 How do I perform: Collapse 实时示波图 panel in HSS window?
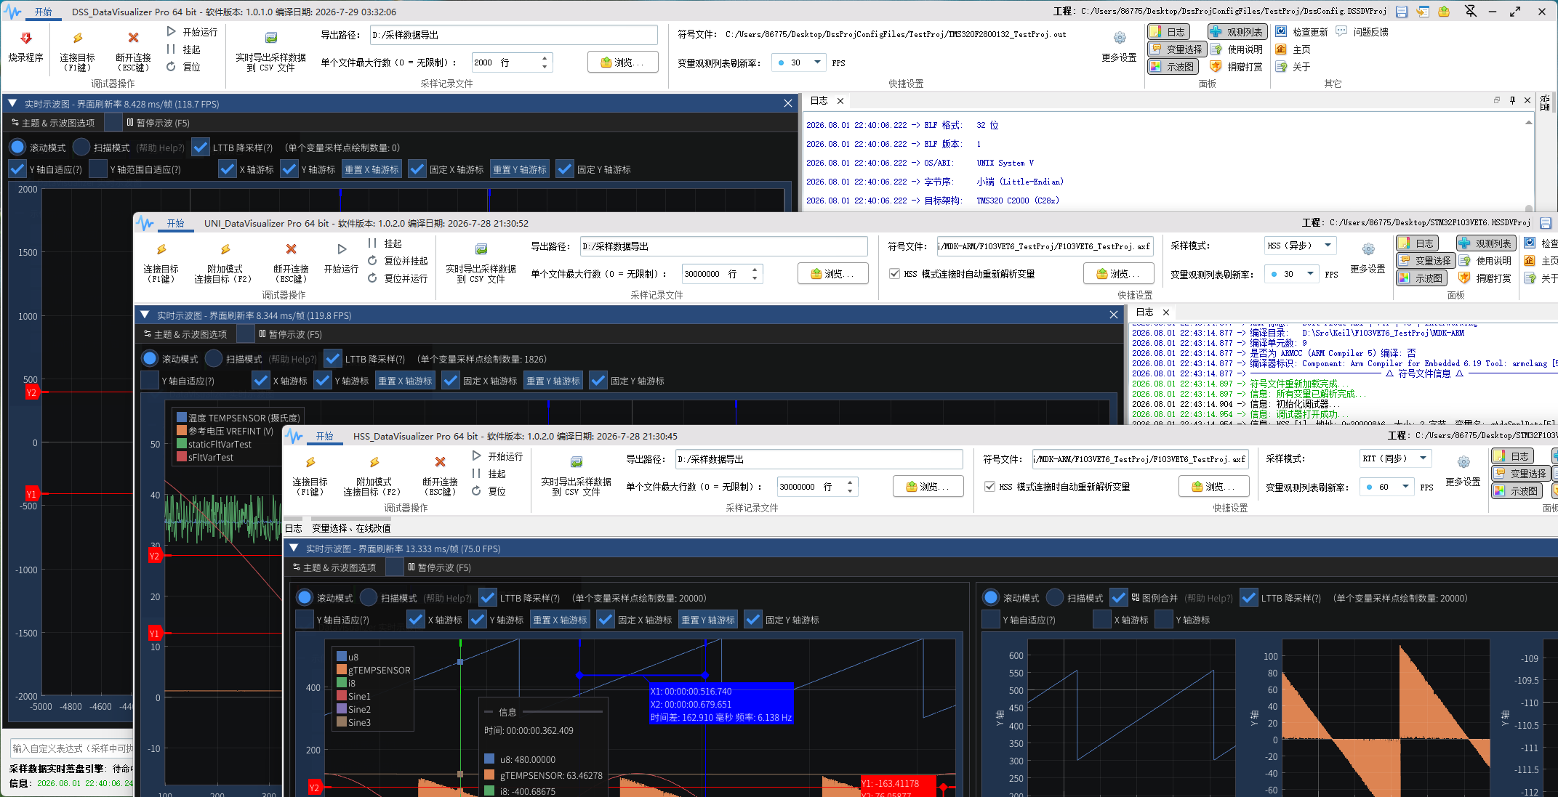(294, 549)
